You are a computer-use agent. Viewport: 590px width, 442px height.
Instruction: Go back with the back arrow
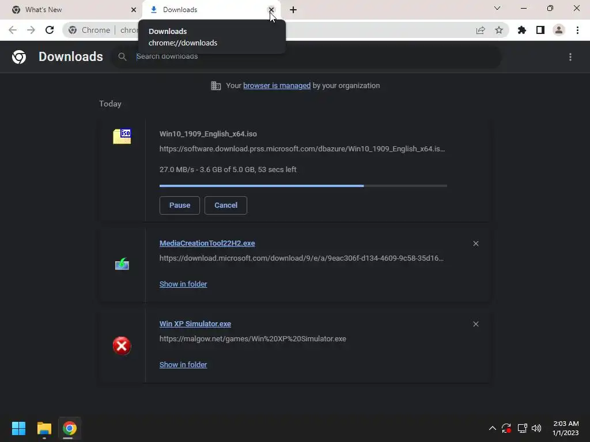(x=13, y=30)
